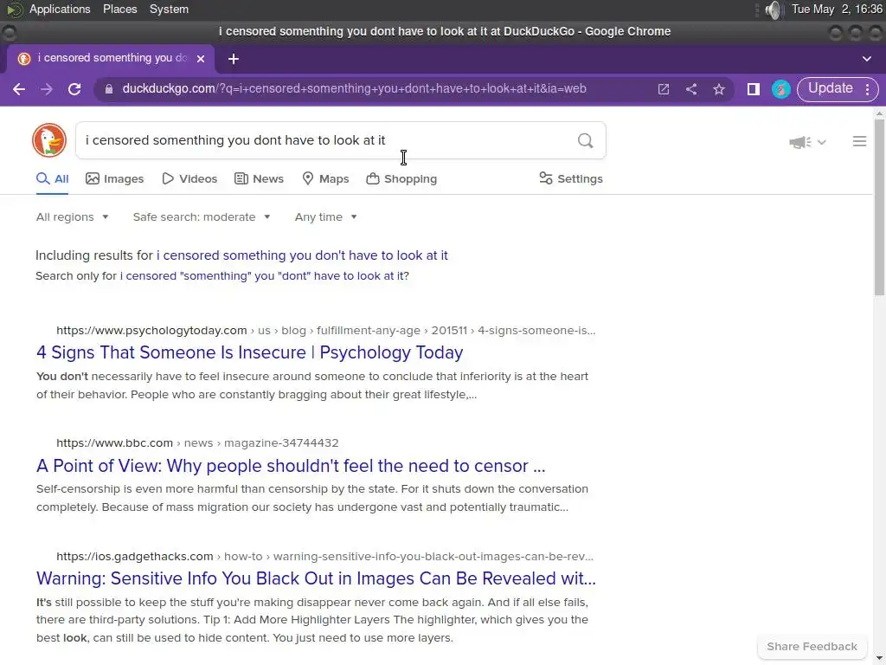The image size is (886, 665).
Task: Click the corrected query link 'i censored something'
Action: pyautogui.click(x=302, y=255)
